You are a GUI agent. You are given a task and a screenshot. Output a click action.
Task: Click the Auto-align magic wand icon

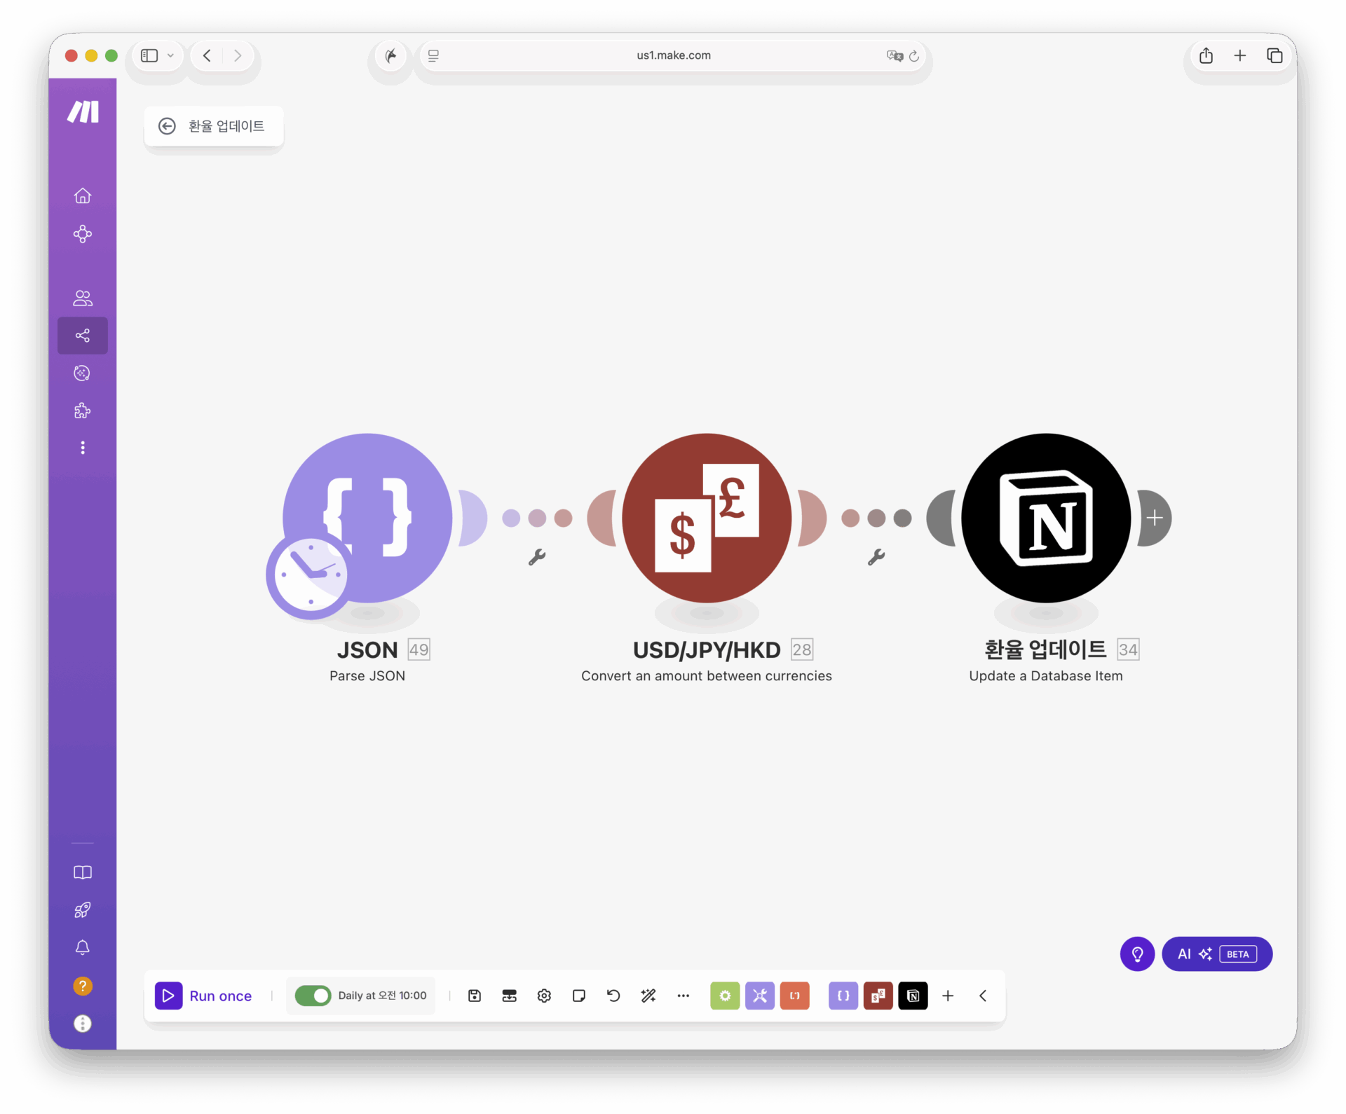[648, 996]
